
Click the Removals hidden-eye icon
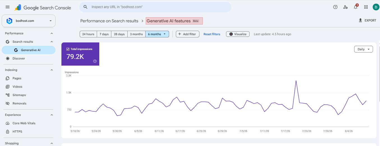pos(8,103)
